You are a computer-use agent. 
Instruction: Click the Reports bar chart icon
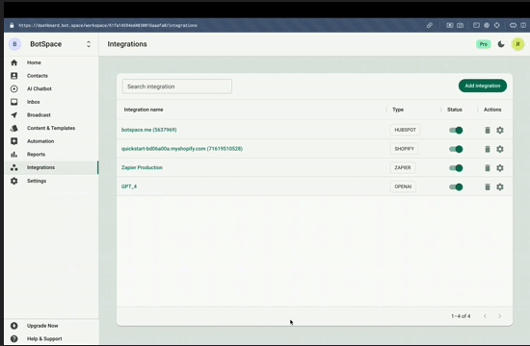click(13, 155)
